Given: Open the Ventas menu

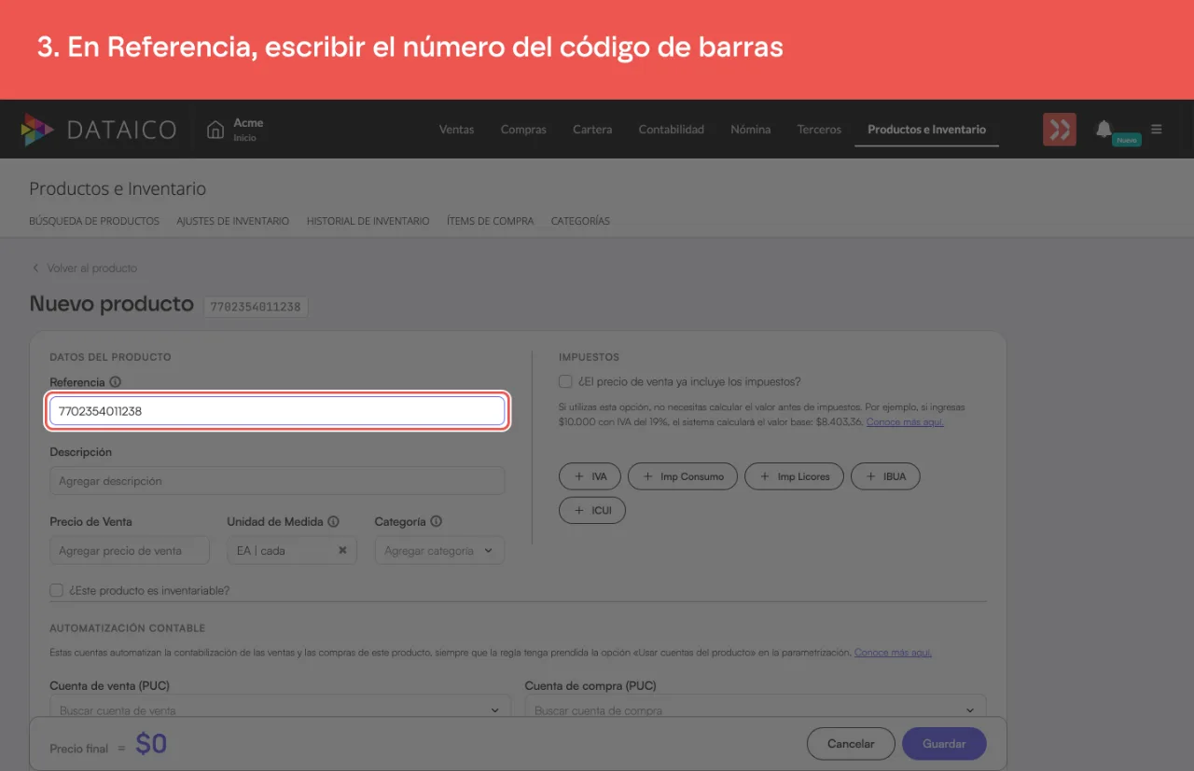Looking at the screenshot, I should 456,130.
